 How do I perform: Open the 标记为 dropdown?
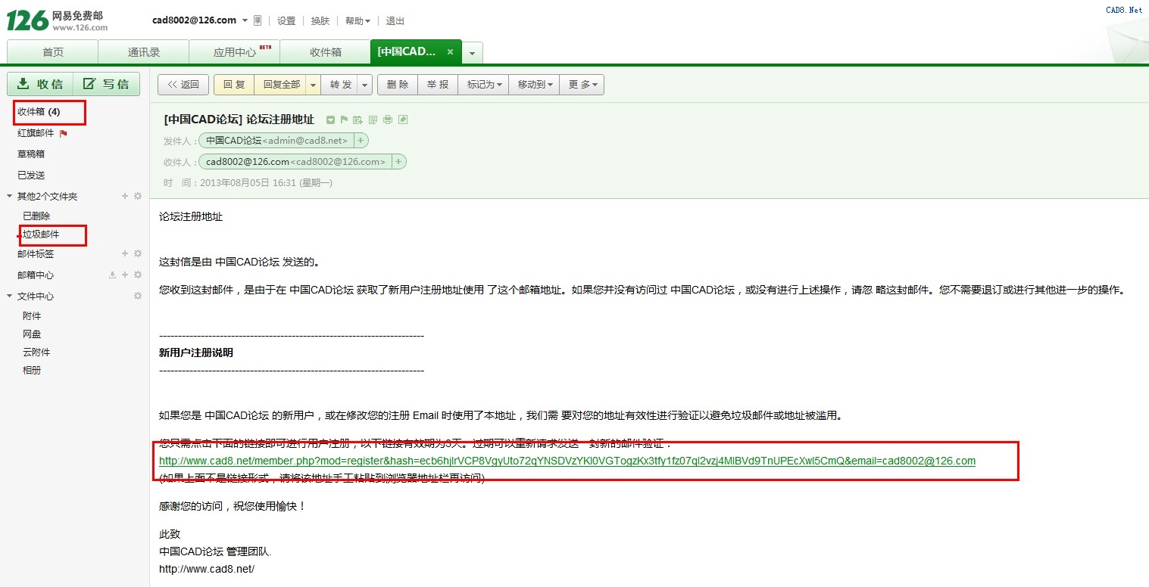483,85
